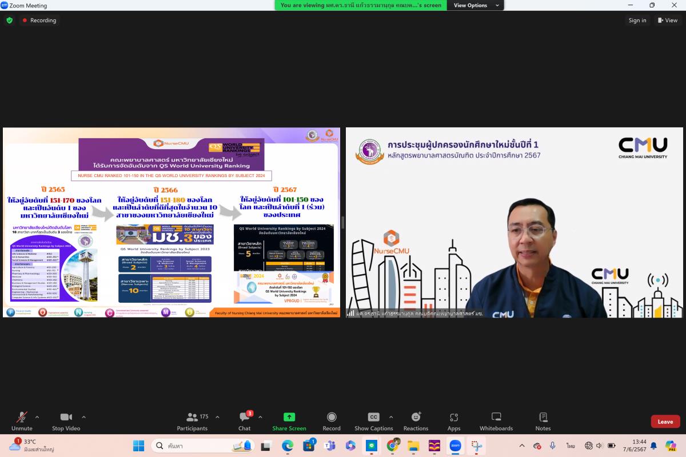Open Zoom Apps panel
The height and width of the screenshot is (457, 686).
tap(454, 421)
